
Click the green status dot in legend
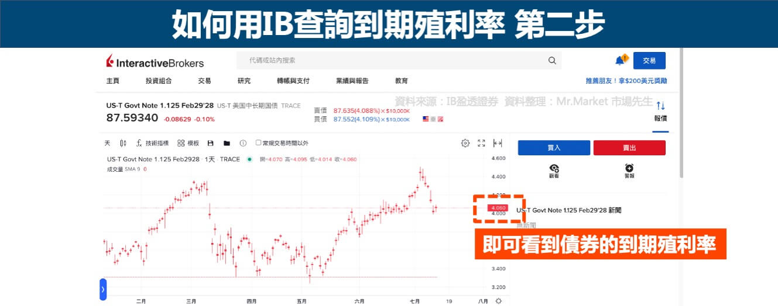pos(249,159)
